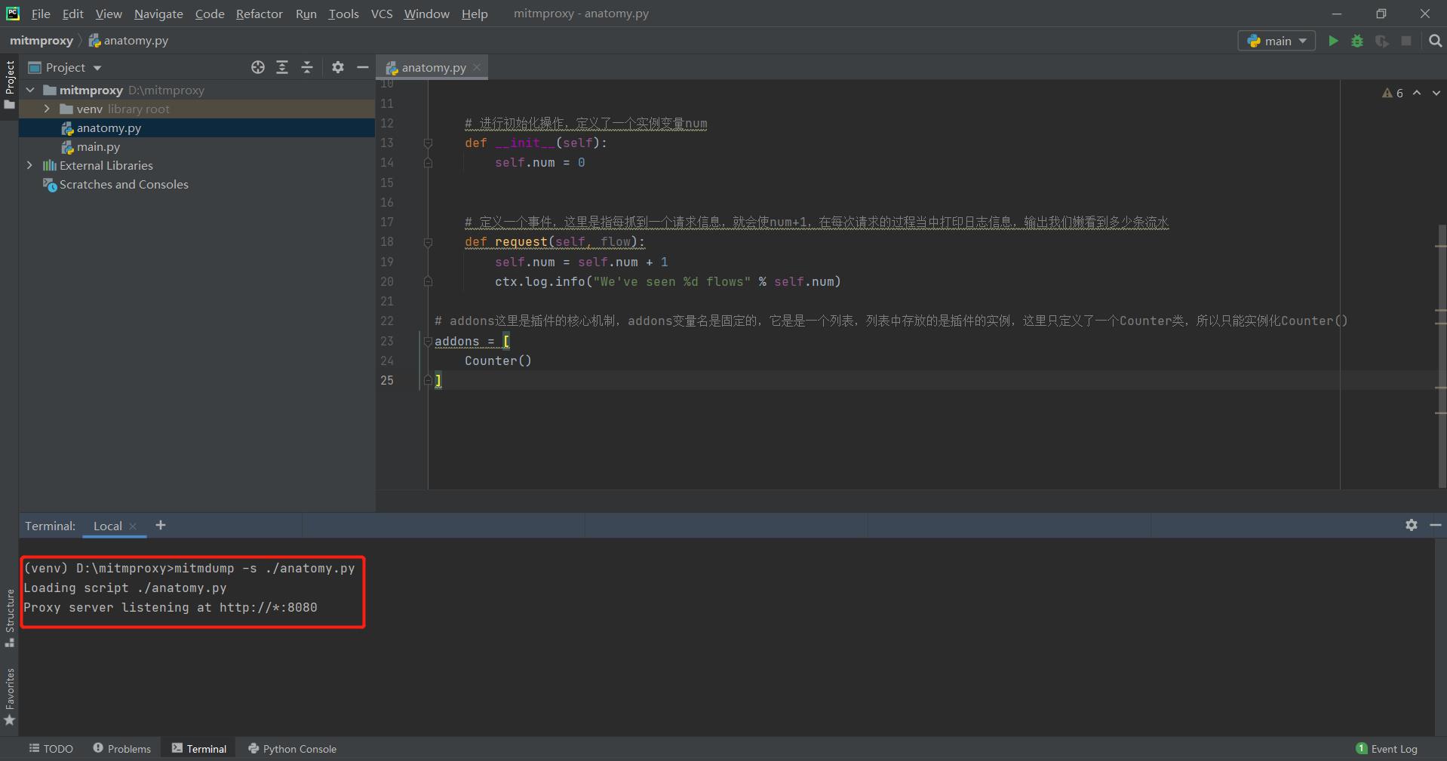Open the Run menu
Image resolution: width=1447 pixels, height=761 pixels.
[306, 14]
